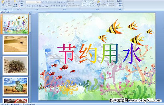Click the Replace button in the editing group

click(119, 3)
